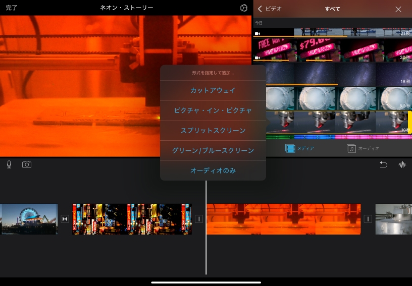Tap 完了 to finish editing
This screenshot has height=286, width=412.
pyautogui.click(x=12, y=8)
